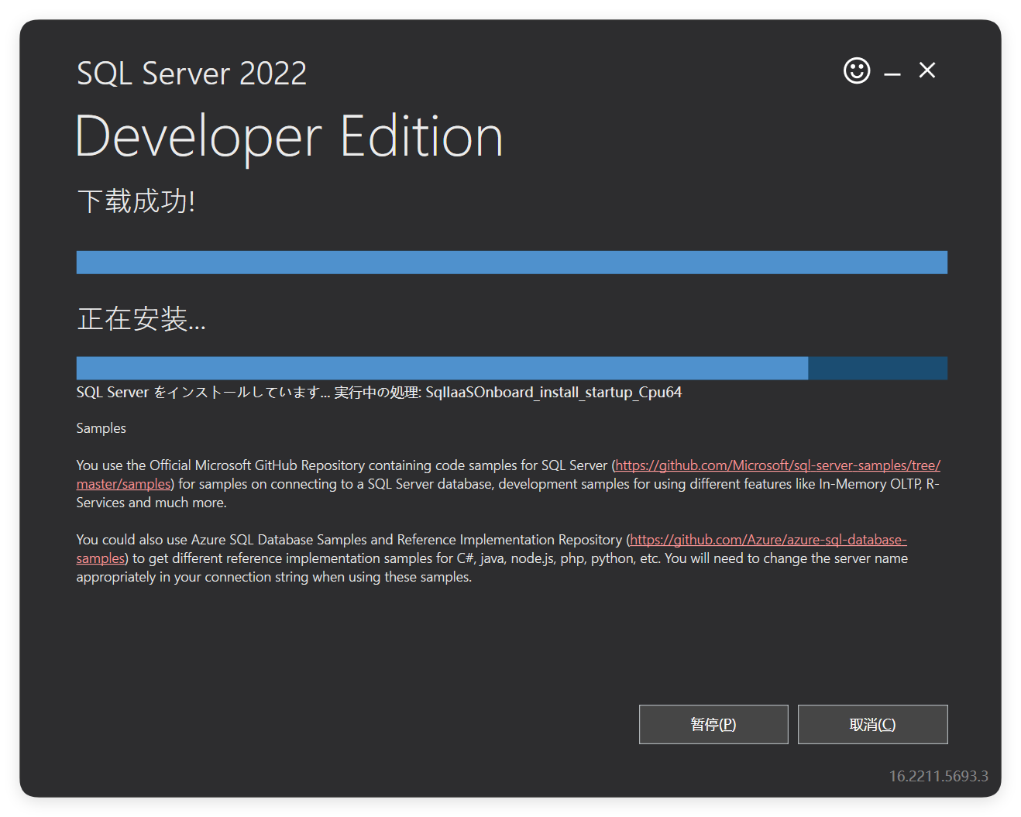Click the 下载成功! status text
The width and height of the screenshot is (1021, 817).
click(136, 201)
